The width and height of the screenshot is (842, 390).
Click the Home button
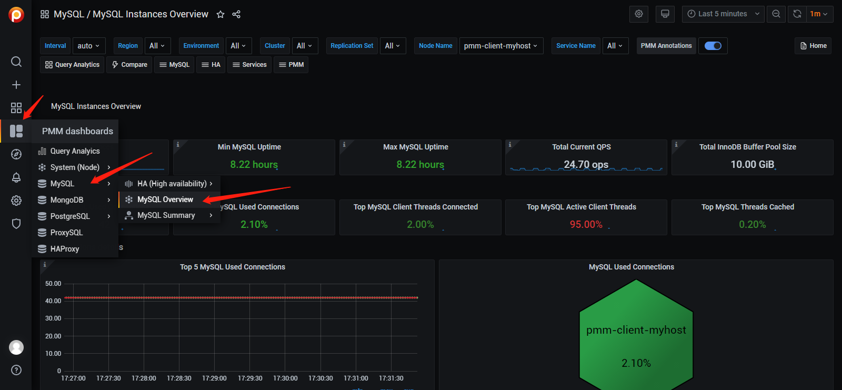point(813,46)
